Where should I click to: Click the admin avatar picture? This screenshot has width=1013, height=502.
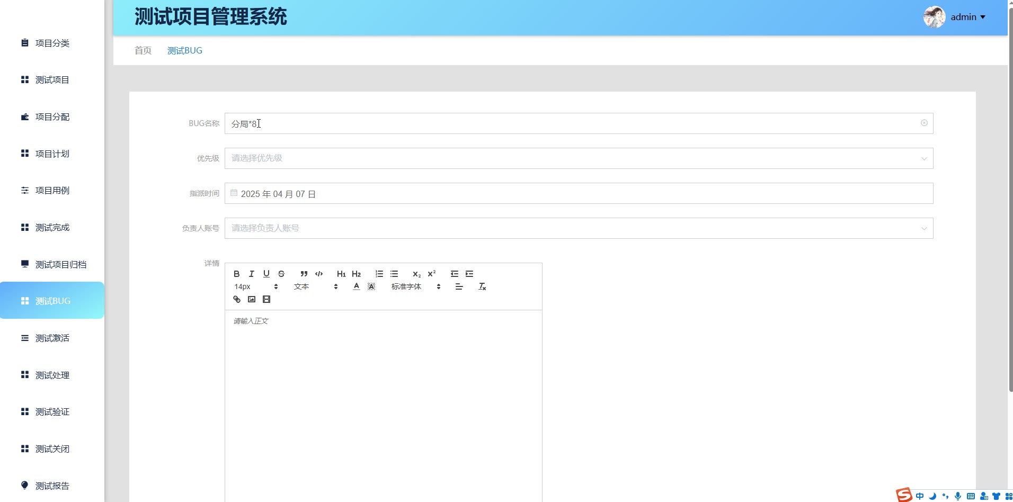click(x=935, y=17)
